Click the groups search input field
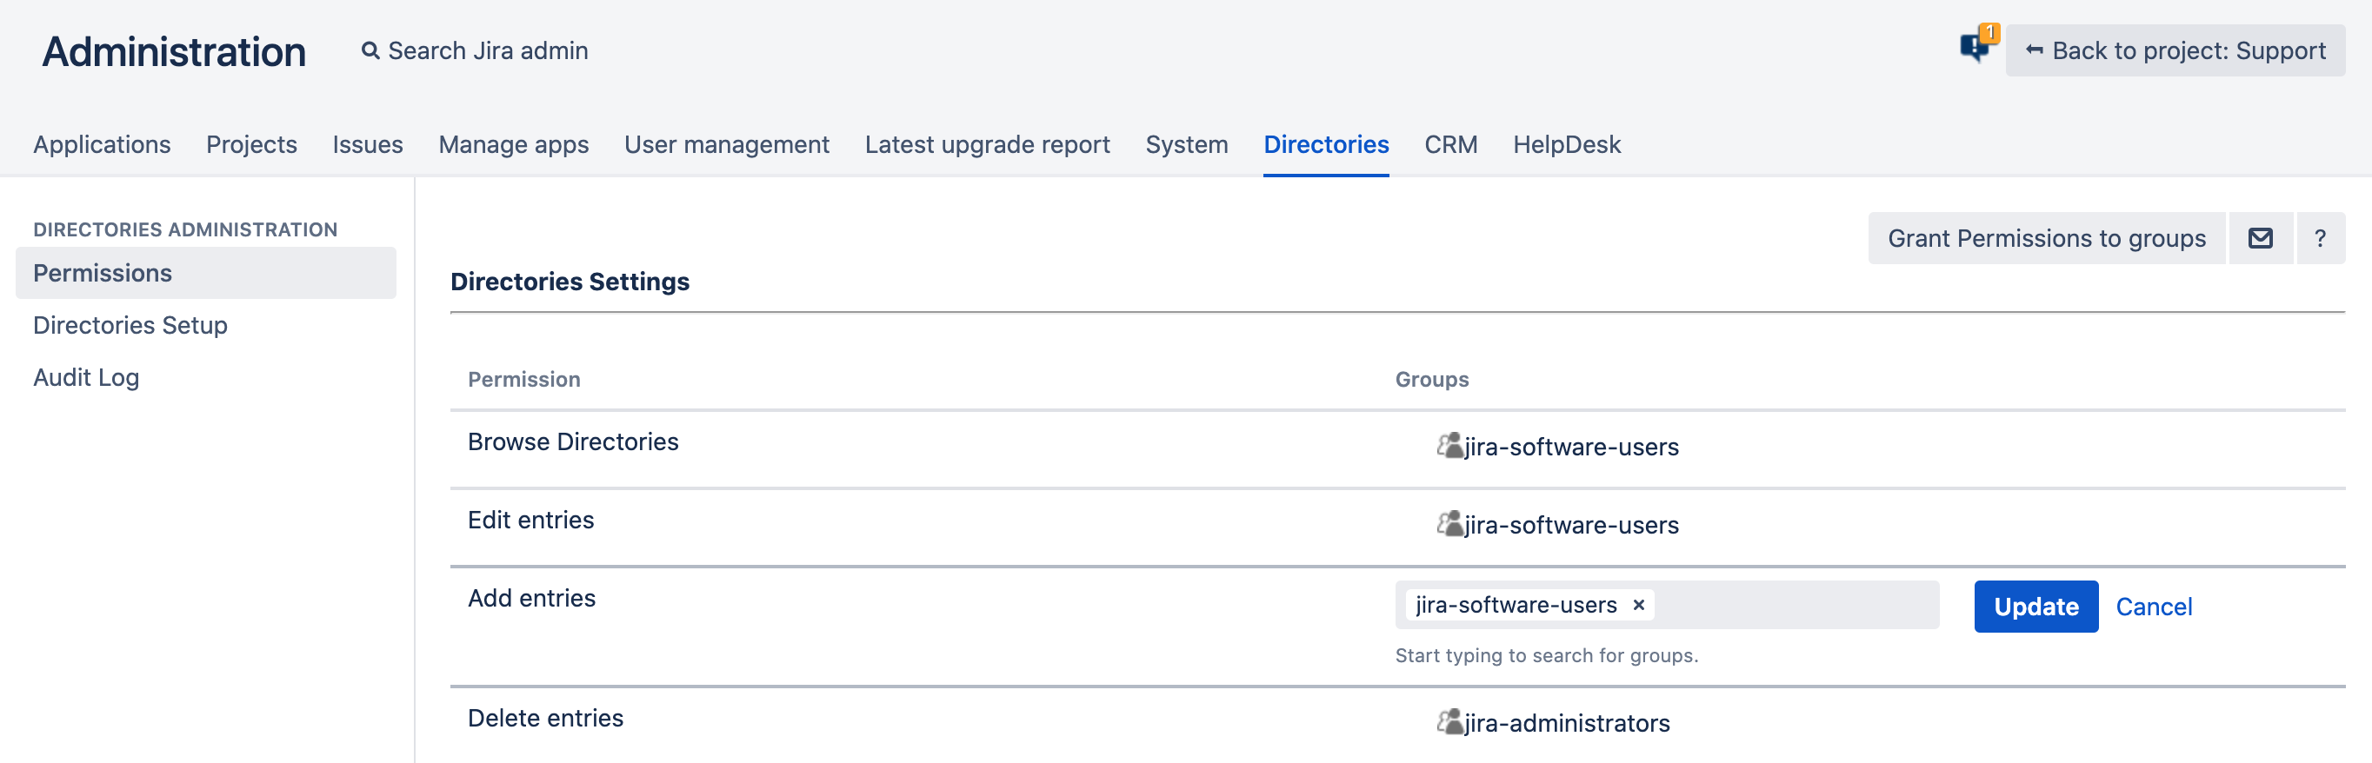This screenshot has width=2372, height=763. [1796, 605]
